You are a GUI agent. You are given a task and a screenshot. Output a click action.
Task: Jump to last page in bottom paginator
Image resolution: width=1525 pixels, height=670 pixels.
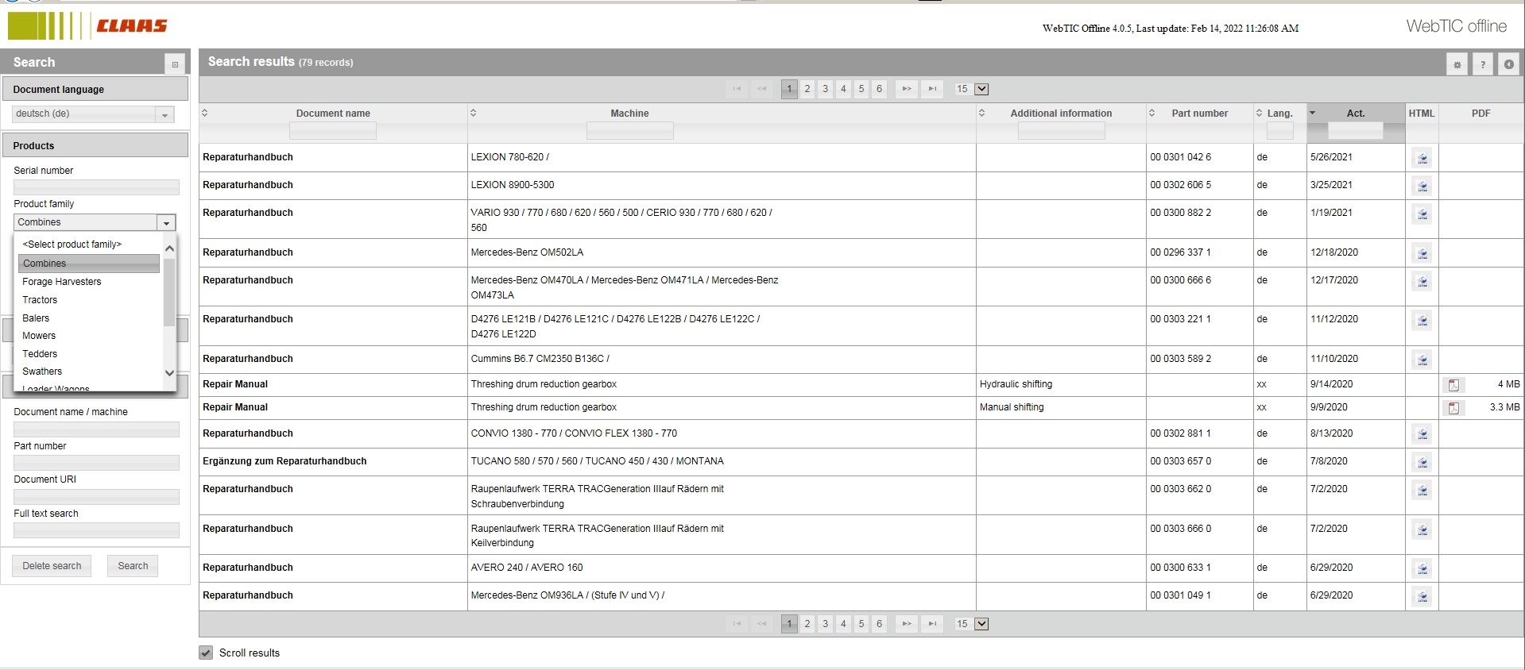point(932,624)
